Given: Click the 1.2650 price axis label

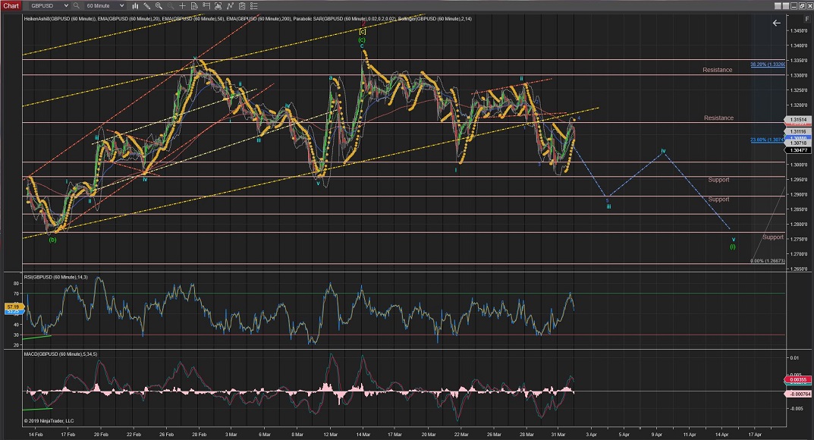Looking at the screenshot, I should click(798, 269).
